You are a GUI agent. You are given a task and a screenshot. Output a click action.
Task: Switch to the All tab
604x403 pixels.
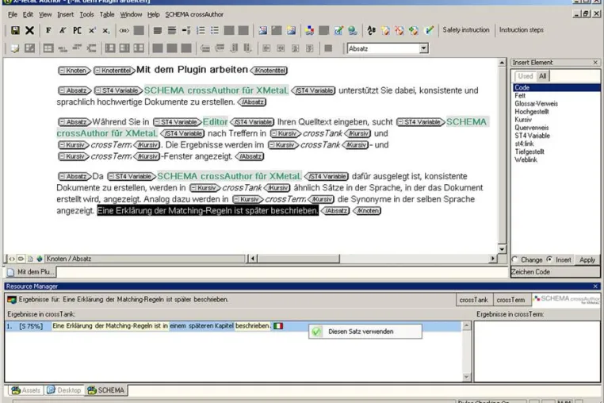click(x=542, y=76)
